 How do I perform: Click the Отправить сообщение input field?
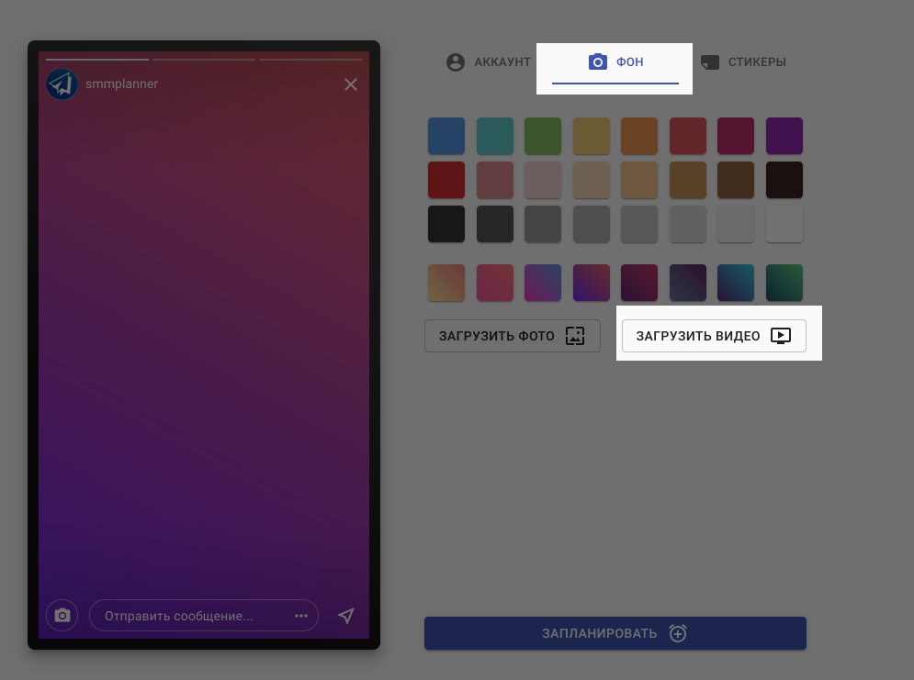203,616
